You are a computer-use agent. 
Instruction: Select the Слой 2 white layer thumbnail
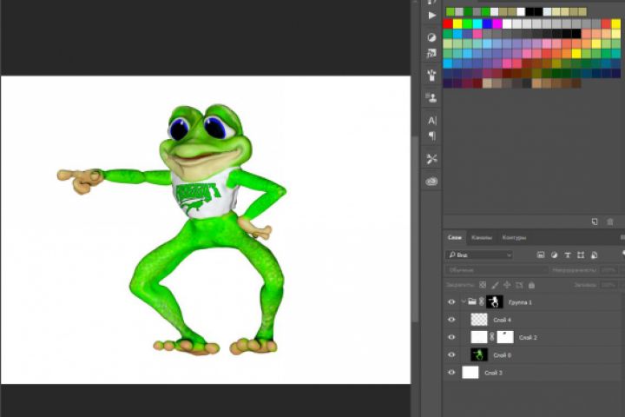(x=479, y=337)
